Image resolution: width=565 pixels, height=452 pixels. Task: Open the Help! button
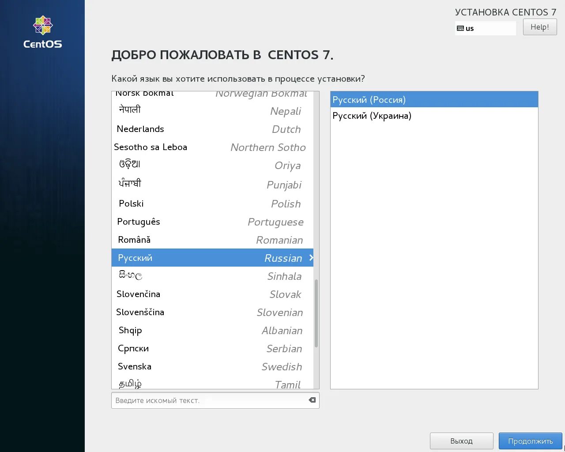coord(540,27)
